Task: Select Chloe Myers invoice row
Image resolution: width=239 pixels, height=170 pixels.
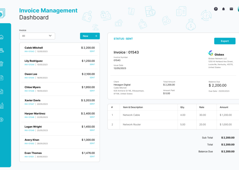Action: tap(60, 89)
